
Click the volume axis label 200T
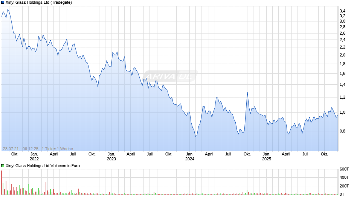pos(344,186)
